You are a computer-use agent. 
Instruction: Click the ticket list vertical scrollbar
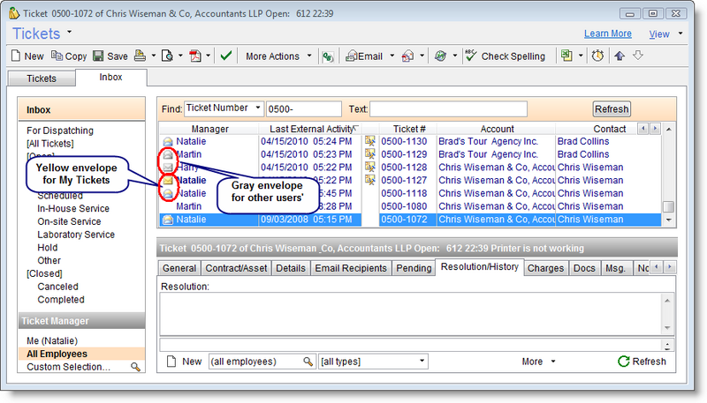pos(669,176)
